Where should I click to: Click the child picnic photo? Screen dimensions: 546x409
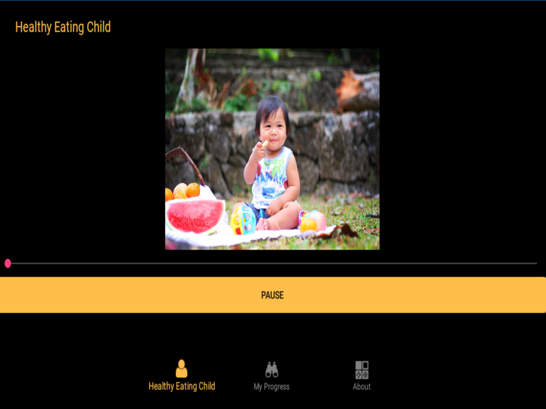coord(272,149)
